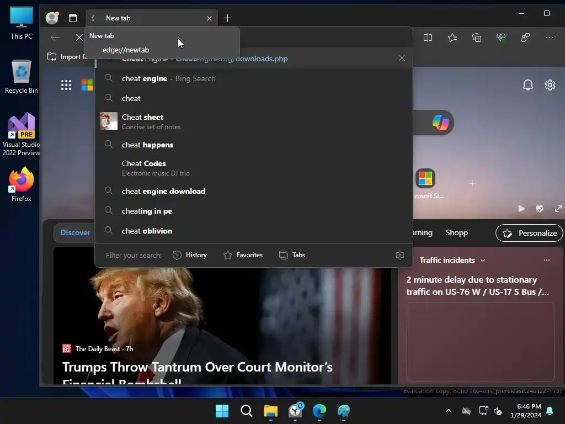Click the Edge icon in the taskbar
Viewport: 565px width, 424px height.
click(x=319, y=411)
